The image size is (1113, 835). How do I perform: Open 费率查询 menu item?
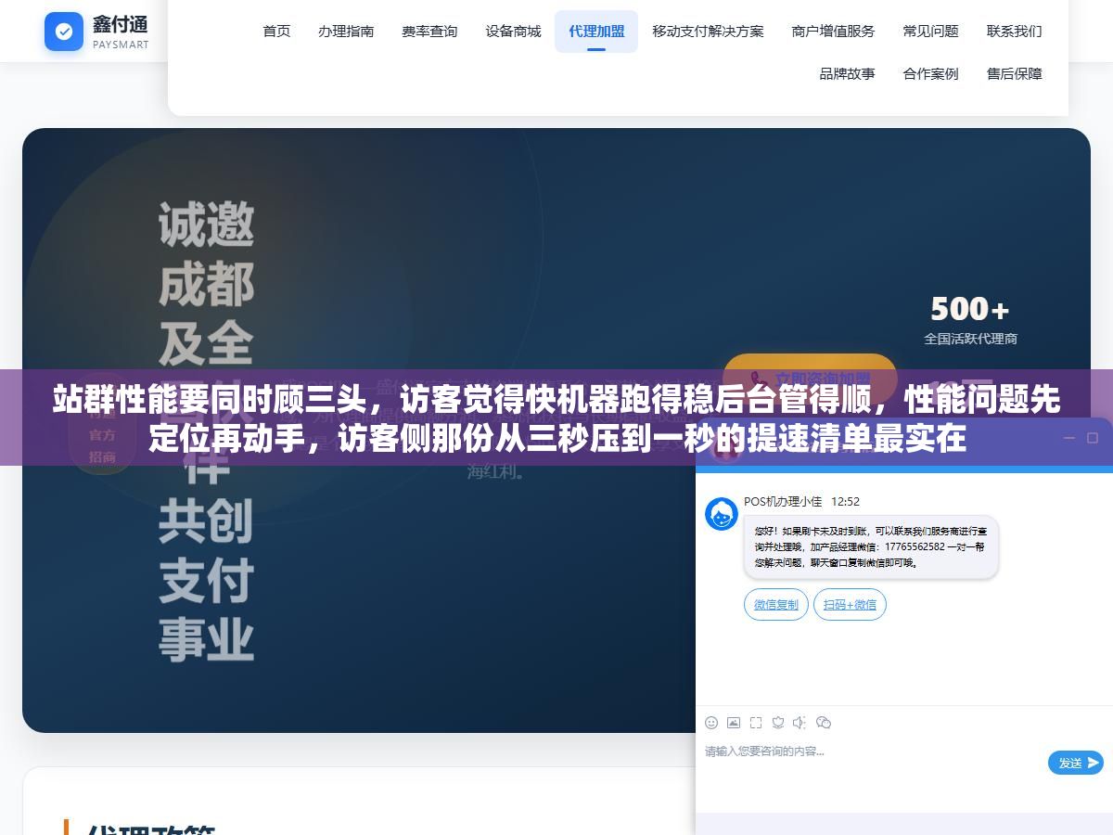pyautogui.click(x=429, y=32)
